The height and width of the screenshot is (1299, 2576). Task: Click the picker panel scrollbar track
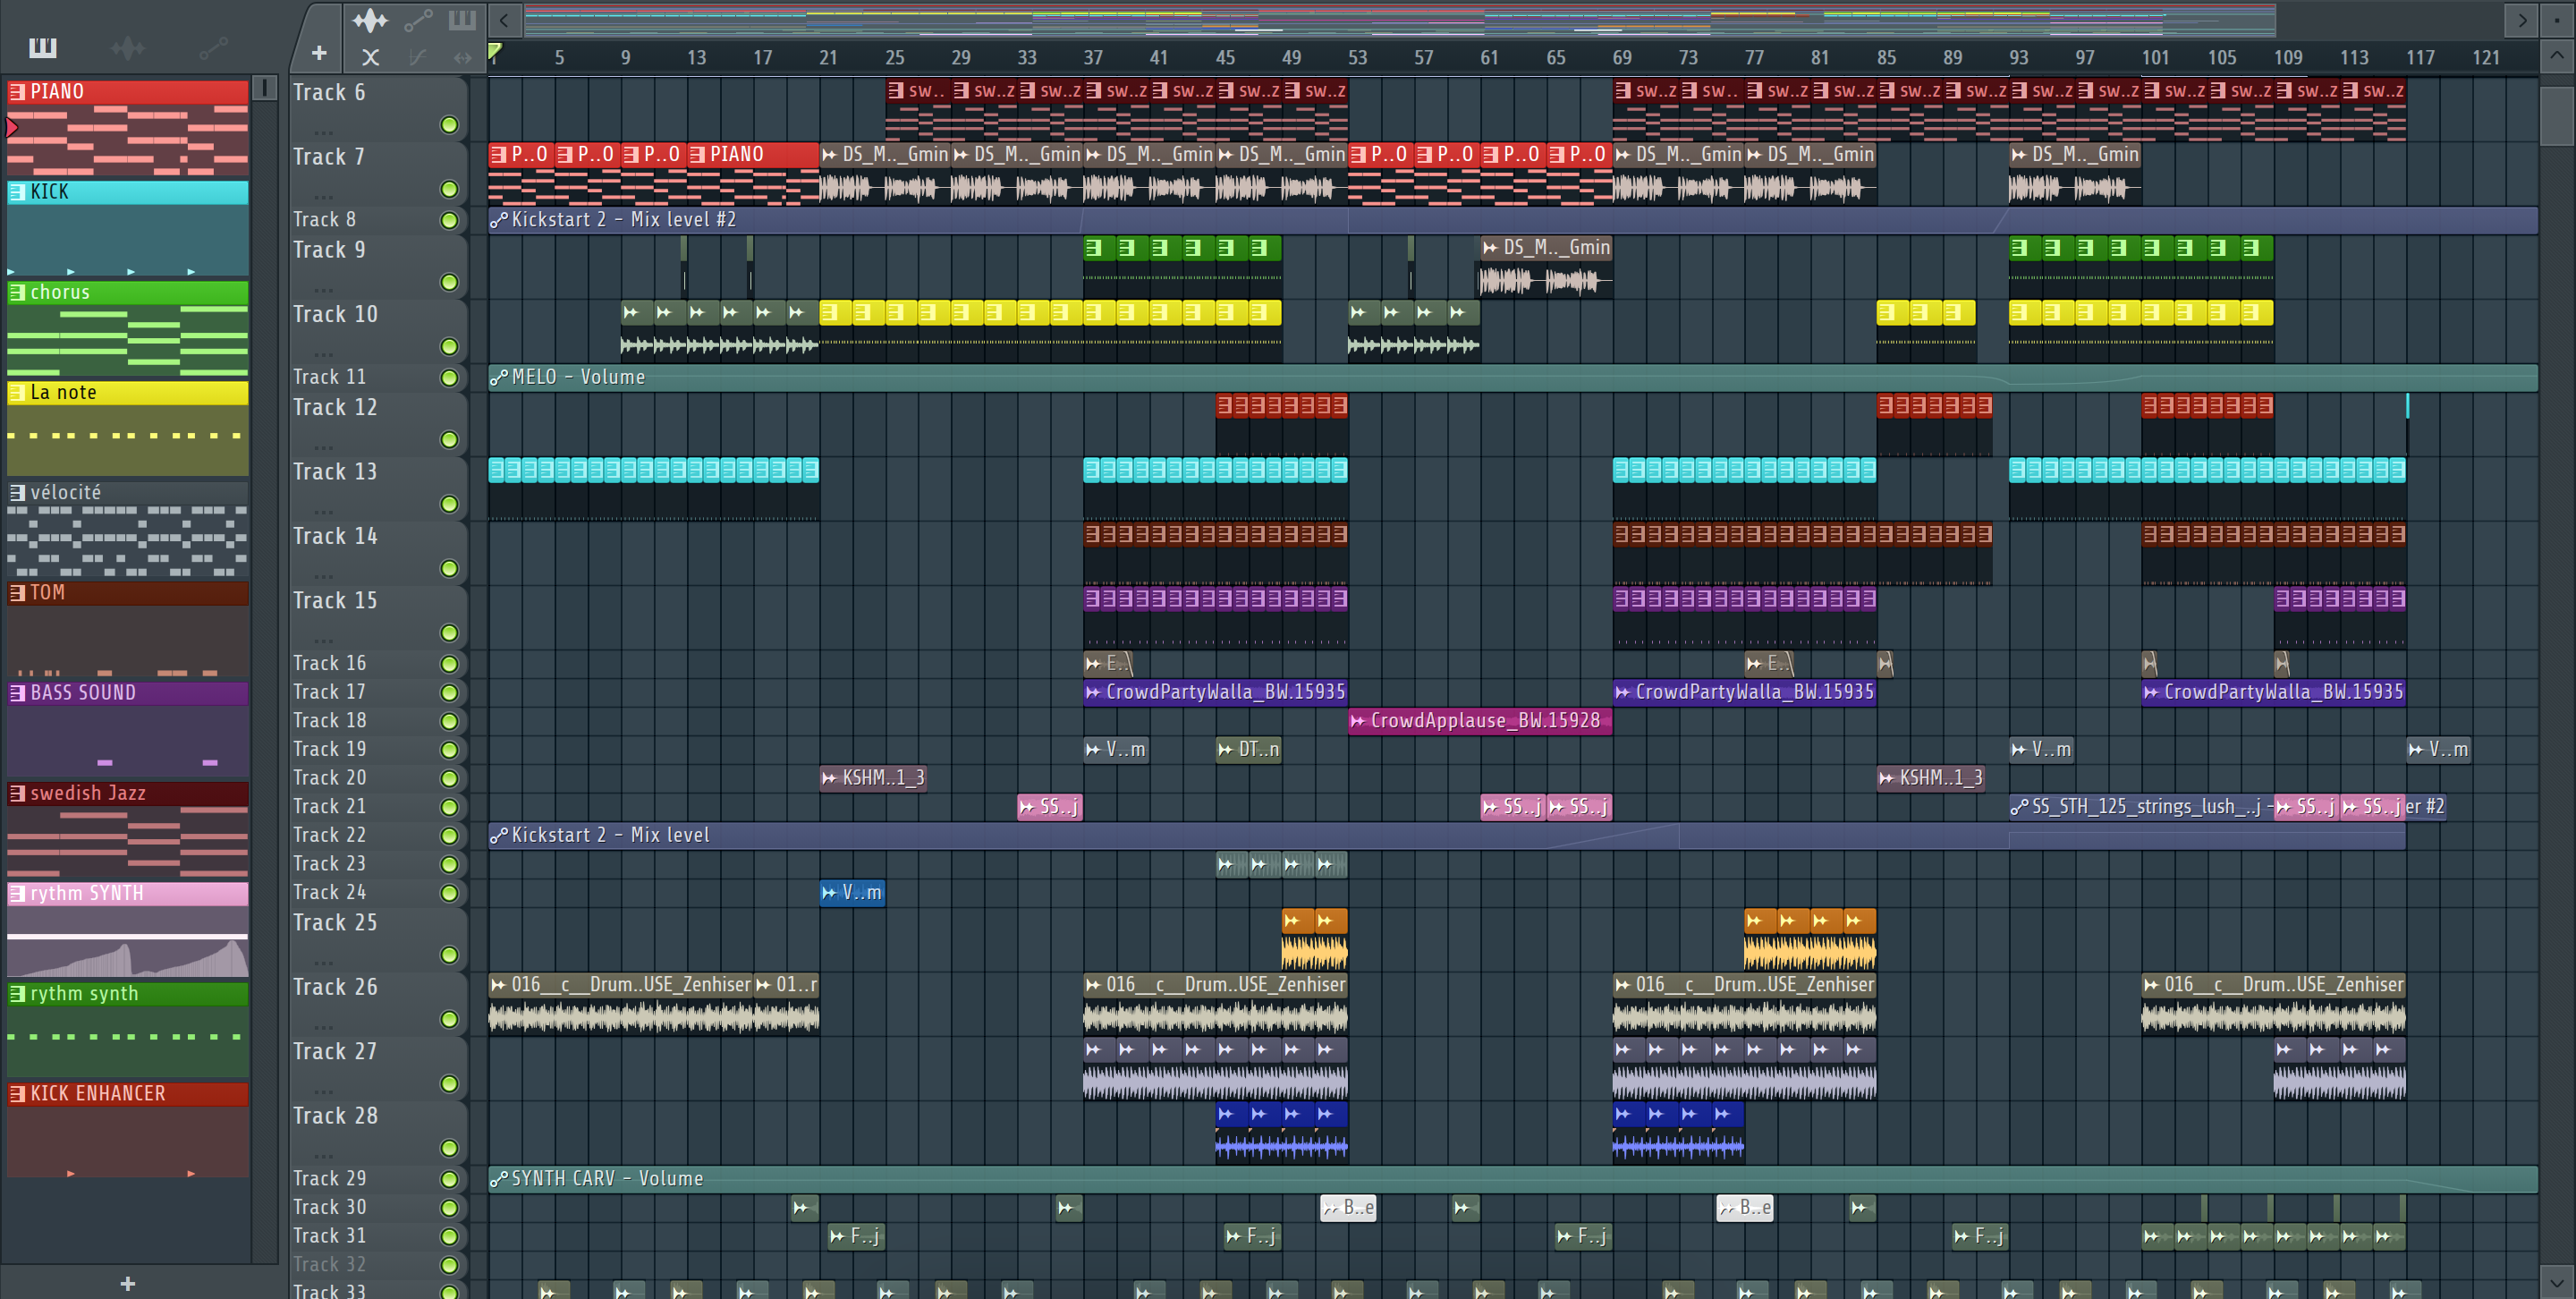click(265, 680)
